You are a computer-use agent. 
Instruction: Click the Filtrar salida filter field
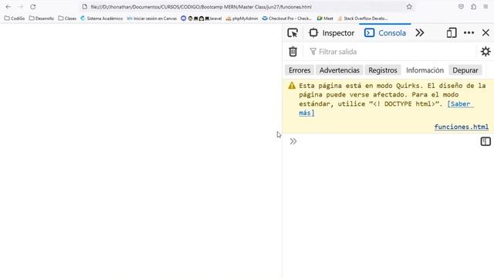391,52
